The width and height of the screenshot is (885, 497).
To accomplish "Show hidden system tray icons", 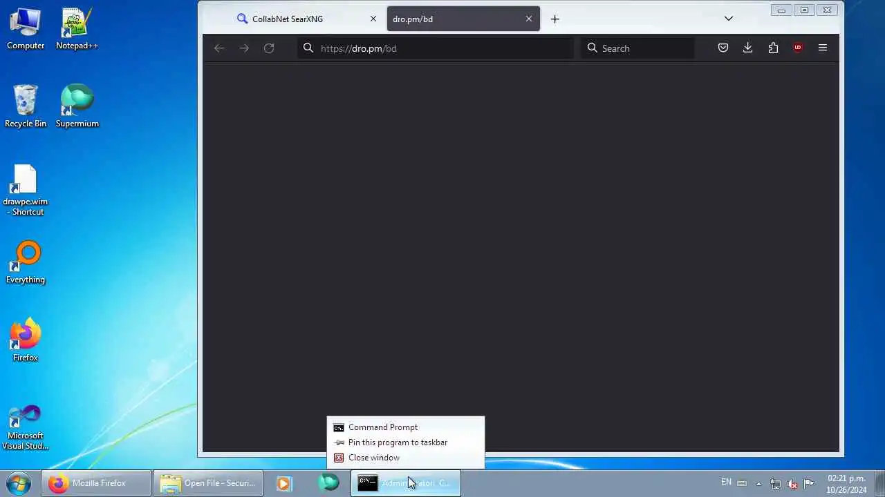I will (x=758, y=483).
